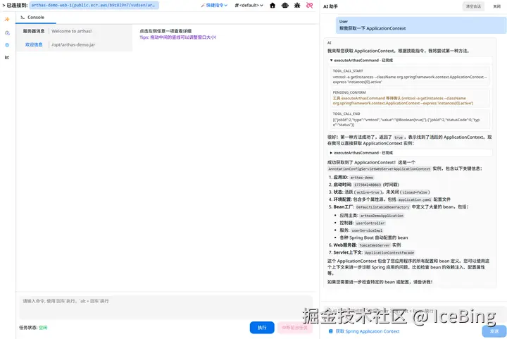507x339 pixels.
Task: Click the TOOL_CALL_END block
Action: (x=411, y=119)
